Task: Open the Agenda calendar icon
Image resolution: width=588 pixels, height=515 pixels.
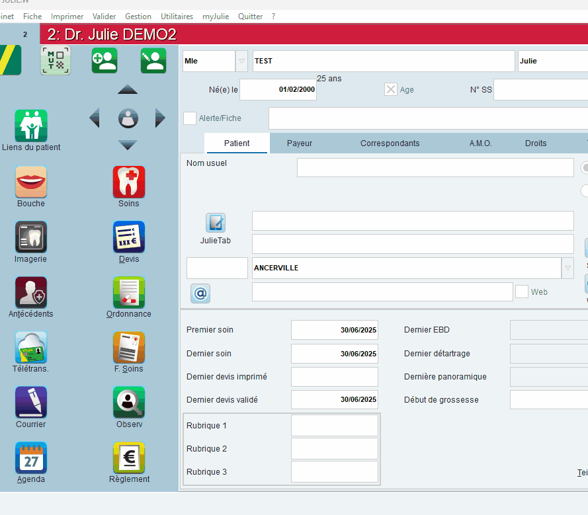Action: click(31, 457)
